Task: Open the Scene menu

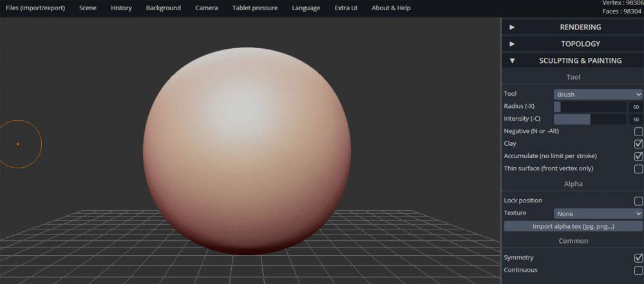Action: tap(88, 8)
